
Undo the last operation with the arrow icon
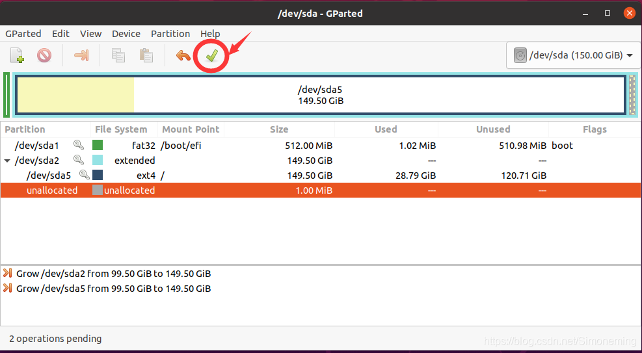tap(183, 55)
